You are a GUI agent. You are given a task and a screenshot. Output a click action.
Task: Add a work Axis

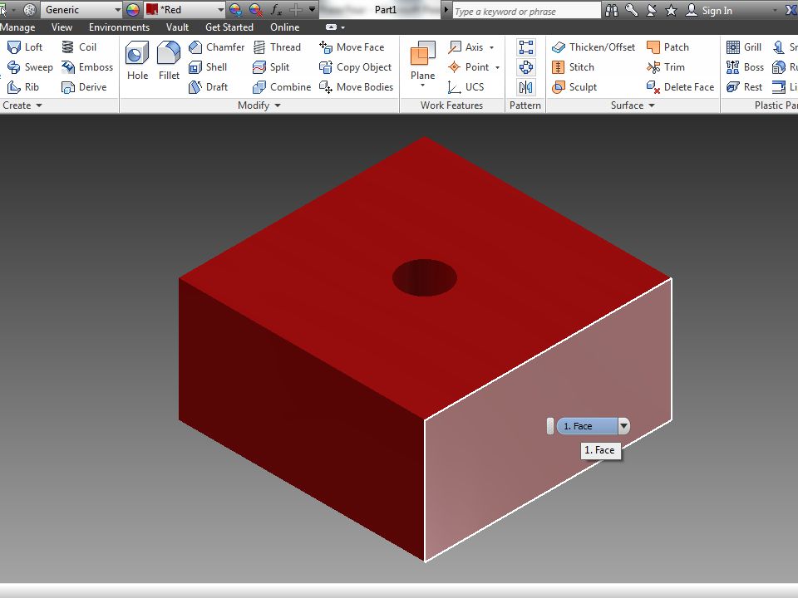click(465, 47)
